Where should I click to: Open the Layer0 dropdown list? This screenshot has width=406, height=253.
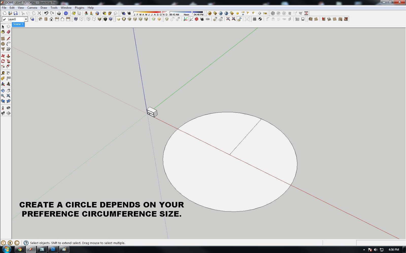click(26, 19)
